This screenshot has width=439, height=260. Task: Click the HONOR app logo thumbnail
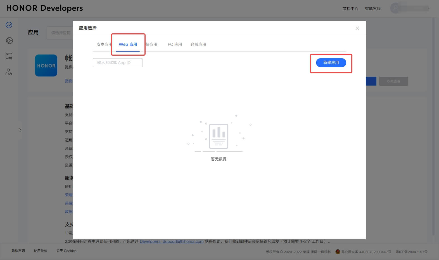click(x=46, y=65)
